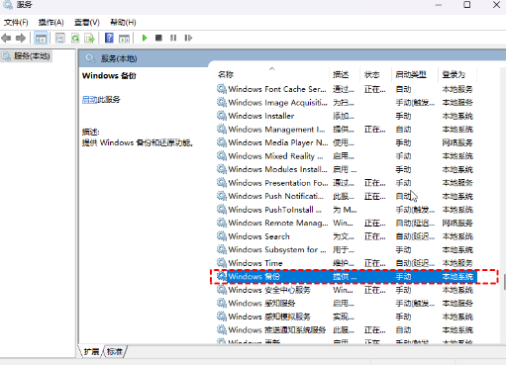Select the Windows 感知模拟服务 row

click(x=347, y=317)
